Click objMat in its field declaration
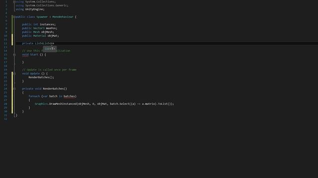This screenshot has width=318, height=178. (x=52, y=36)
